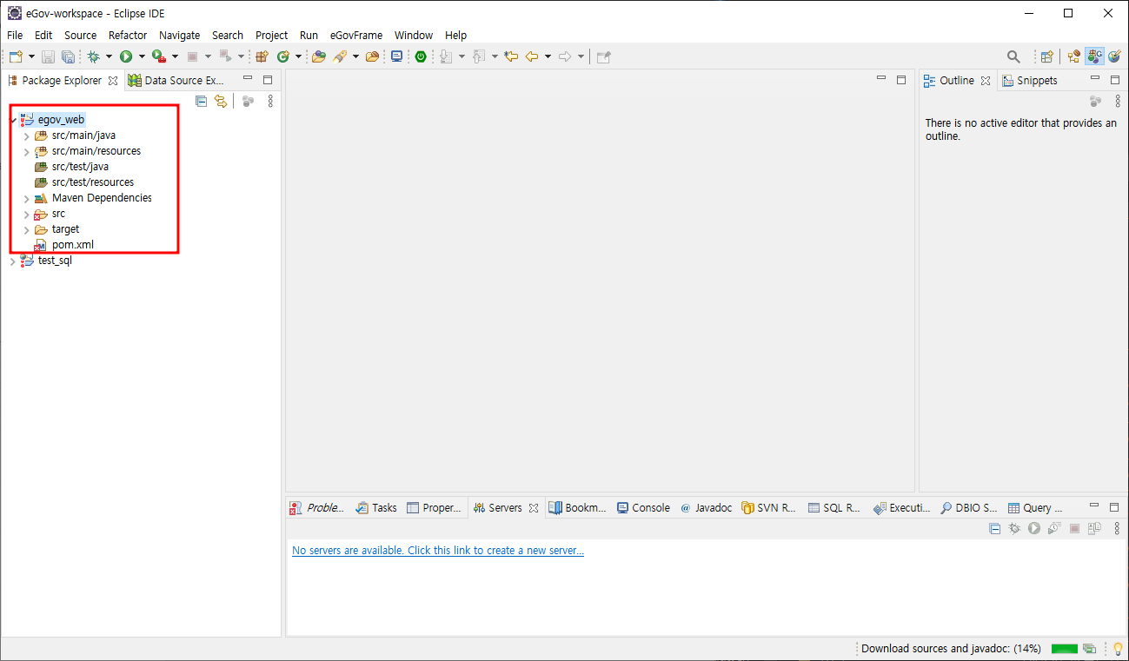Open the SVN Repositories tab
Screen dimensions: 1129x661
click(769, 507)
